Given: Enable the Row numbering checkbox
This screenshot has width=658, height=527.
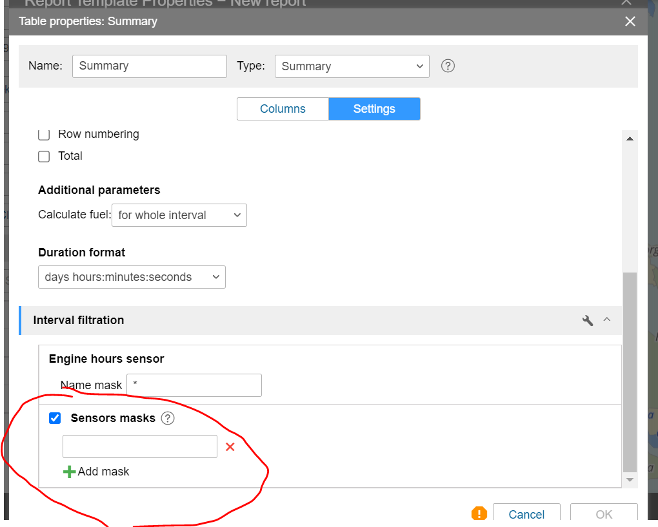Looking at the screenshot, I should [44, 135].
